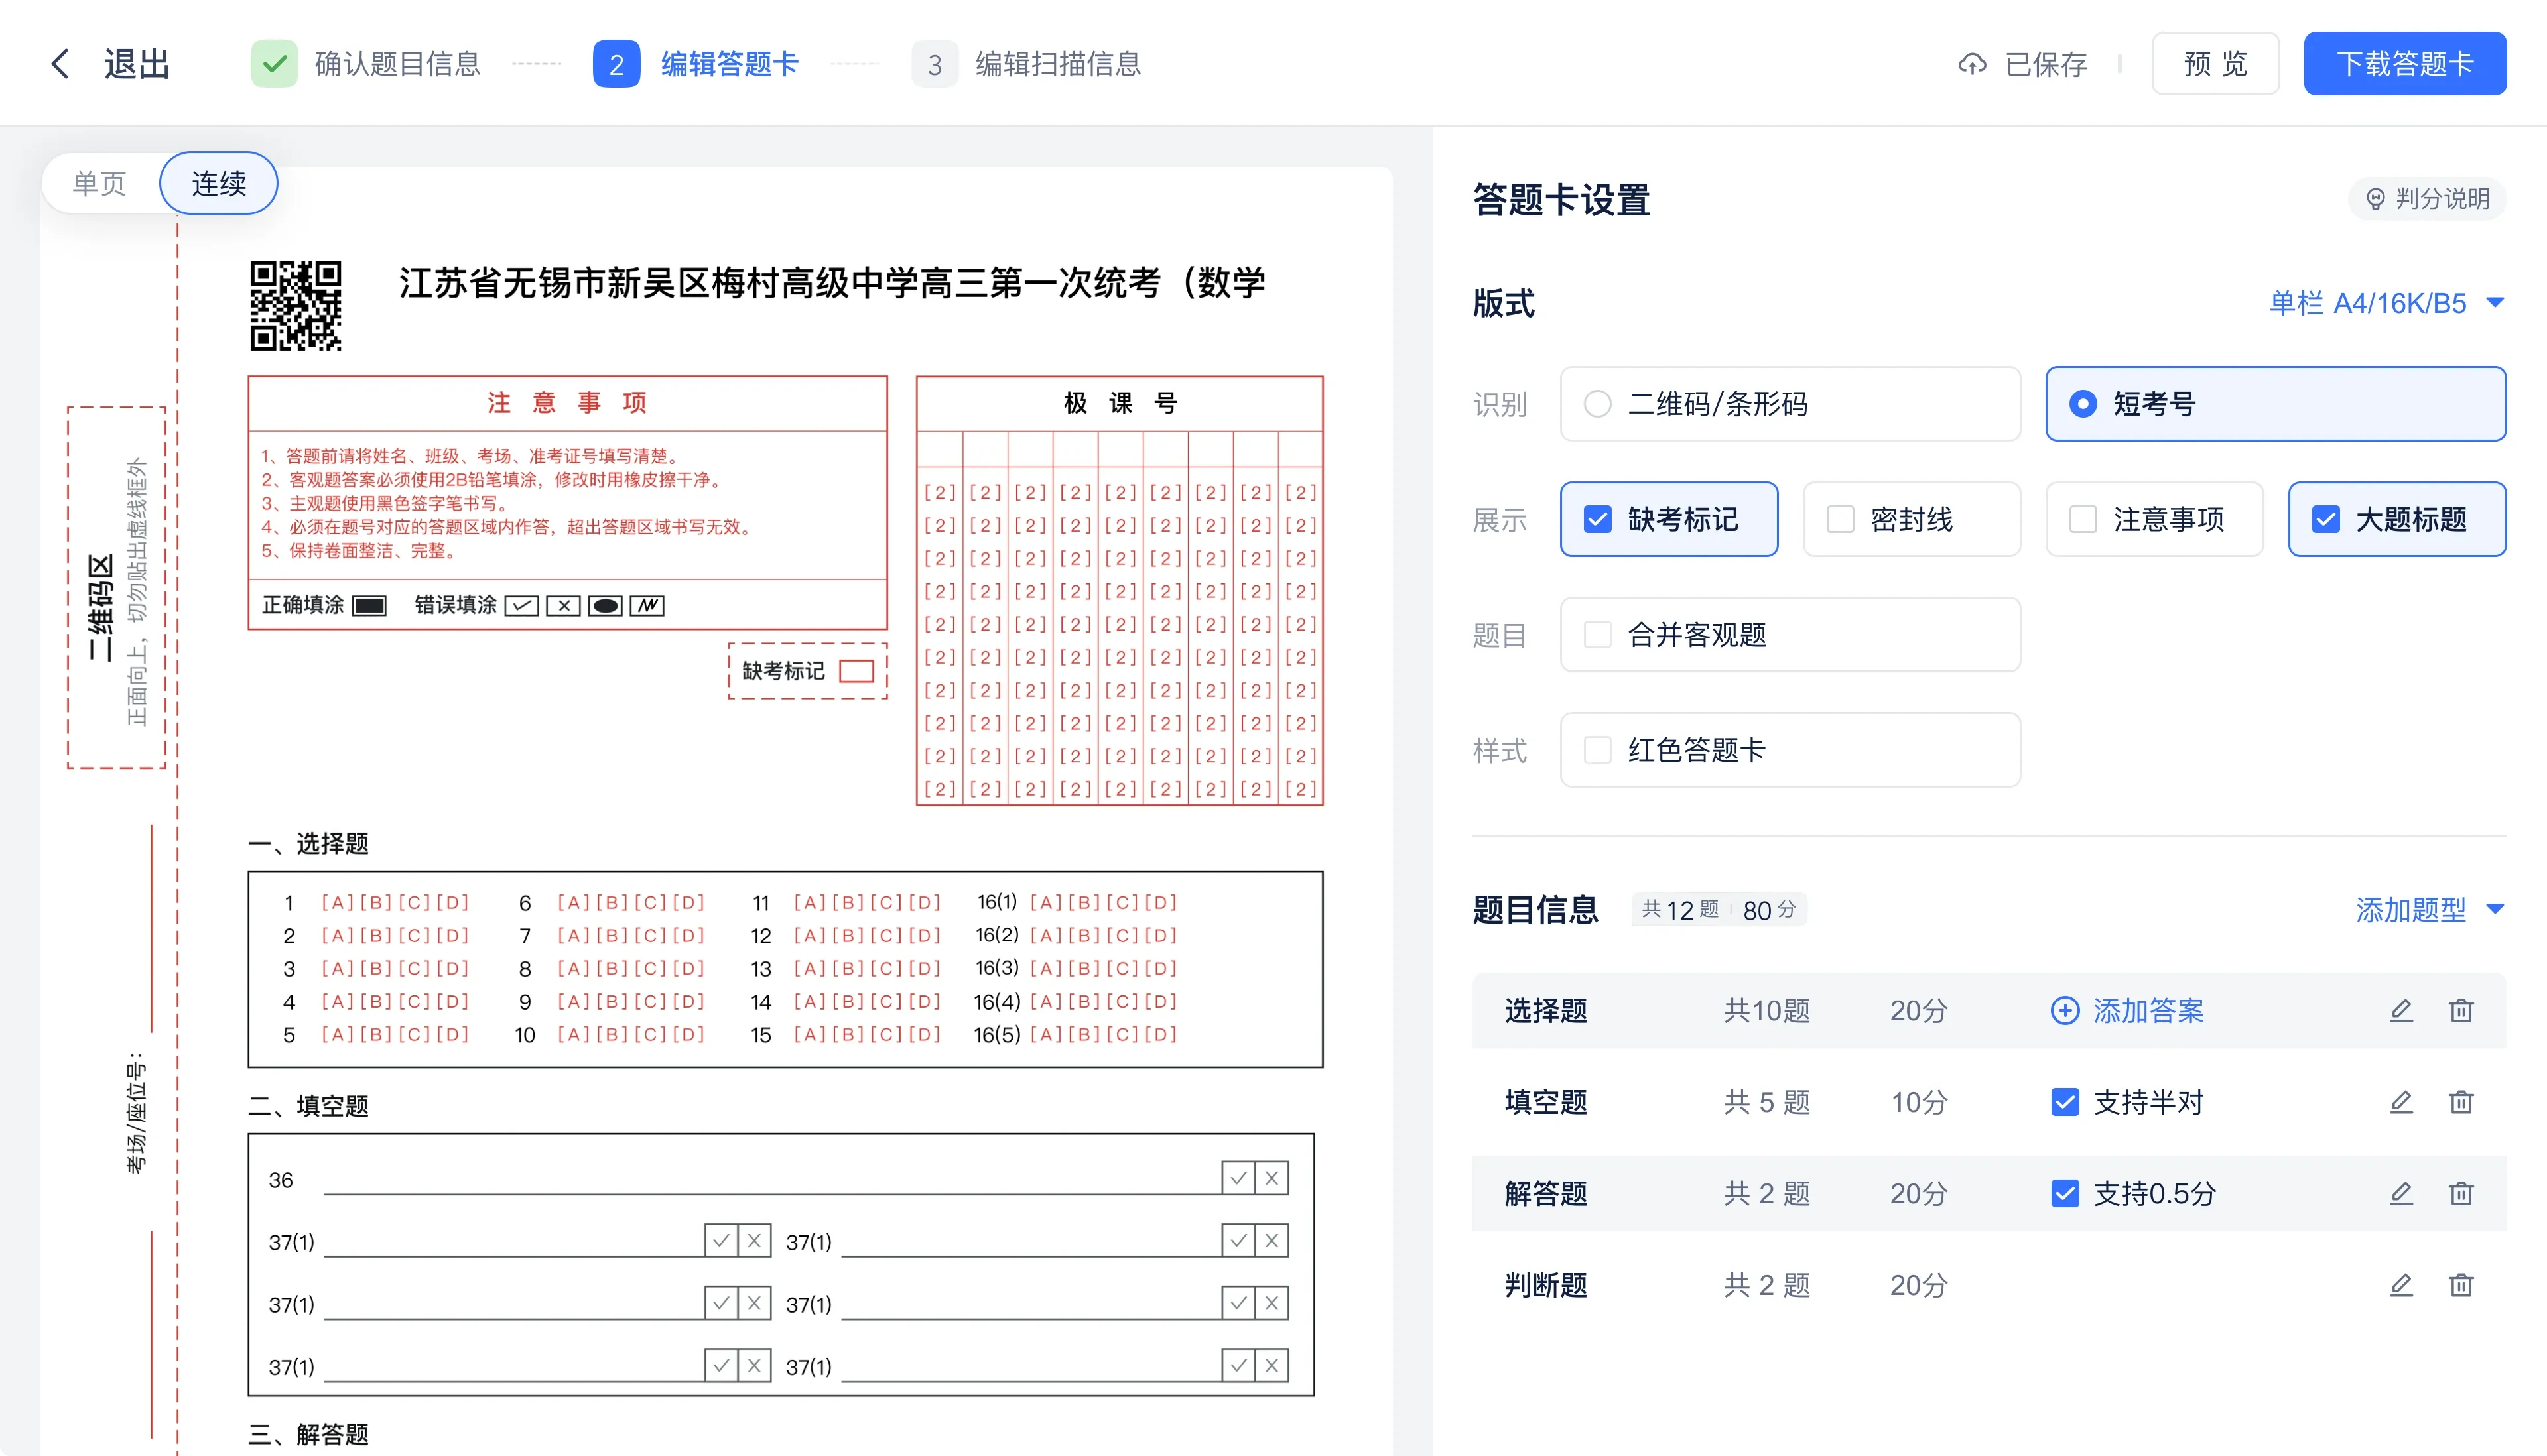This screenshot has width=2547, height=1456.
Task: Click the 编辑答题卡 step label
Action: click(x=730, y=64)
